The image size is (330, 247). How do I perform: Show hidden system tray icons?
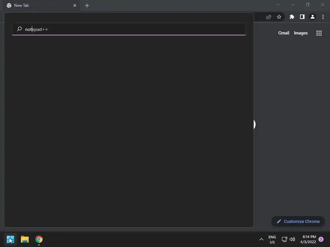(261, 239)
